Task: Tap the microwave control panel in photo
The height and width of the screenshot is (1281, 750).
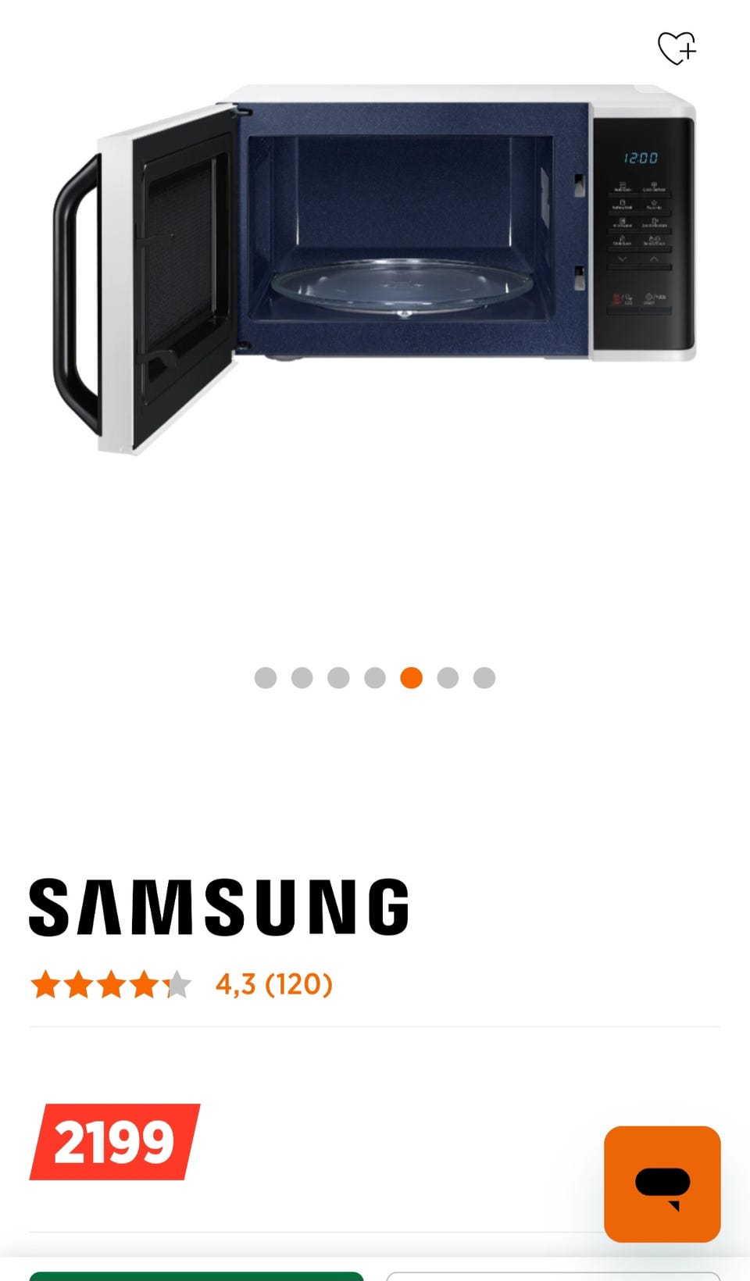Action: (x=643, y=233)
